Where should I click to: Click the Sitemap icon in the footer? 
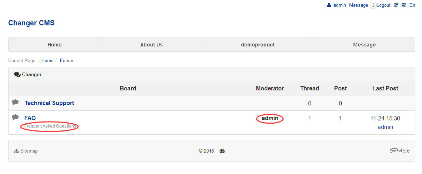tap(16, 151)
